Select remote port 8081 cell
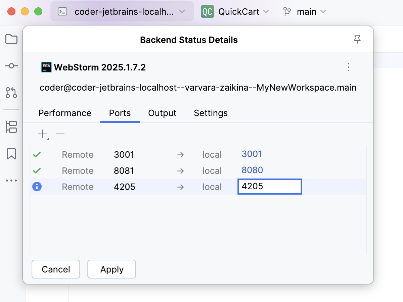The width and height of the screenshot is (403, 302). [x=124, y=171]
